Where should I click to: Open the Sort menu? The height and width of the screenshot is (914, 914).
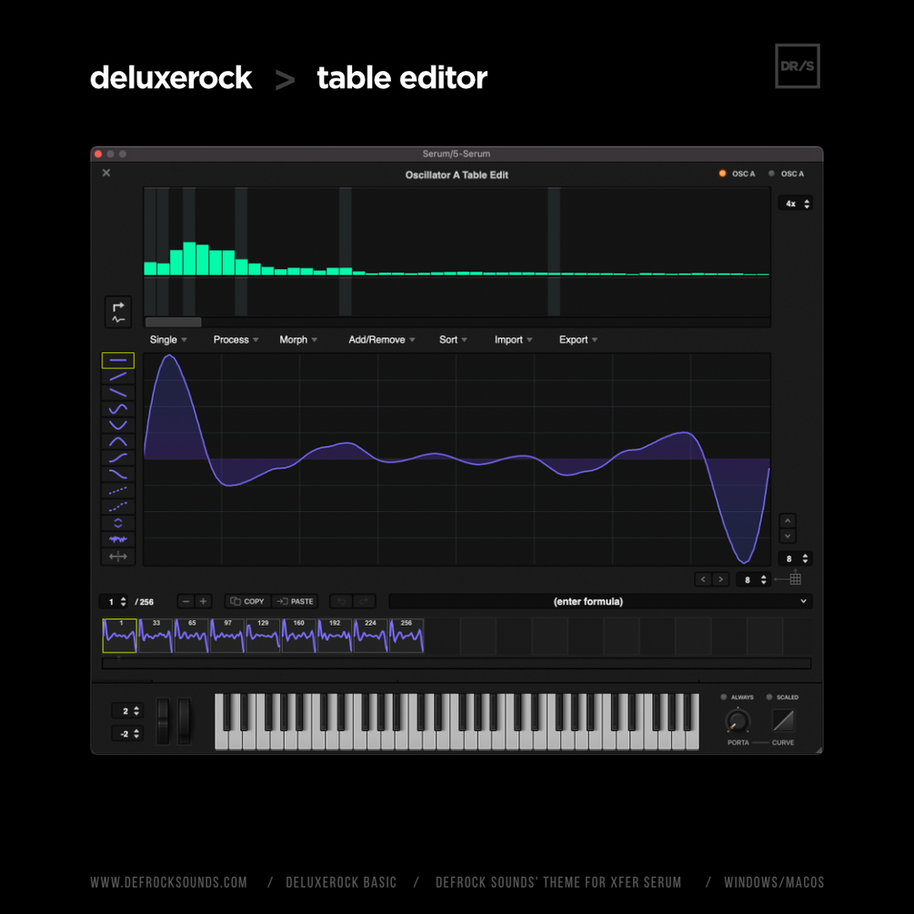(x=453, y=339)
